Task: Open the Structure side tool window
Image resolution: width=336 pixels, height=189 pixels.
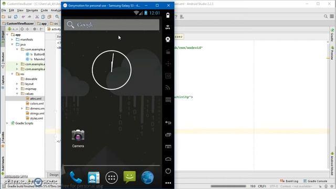Action: [3, 60]
